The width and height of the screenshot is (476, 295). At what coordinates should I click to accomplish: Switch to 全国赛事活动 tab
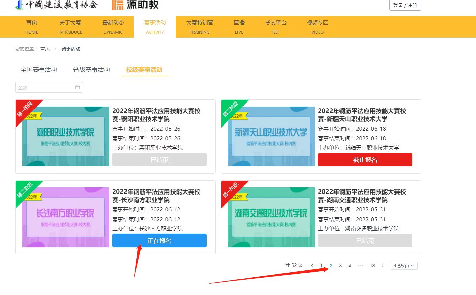click(39, 70)
